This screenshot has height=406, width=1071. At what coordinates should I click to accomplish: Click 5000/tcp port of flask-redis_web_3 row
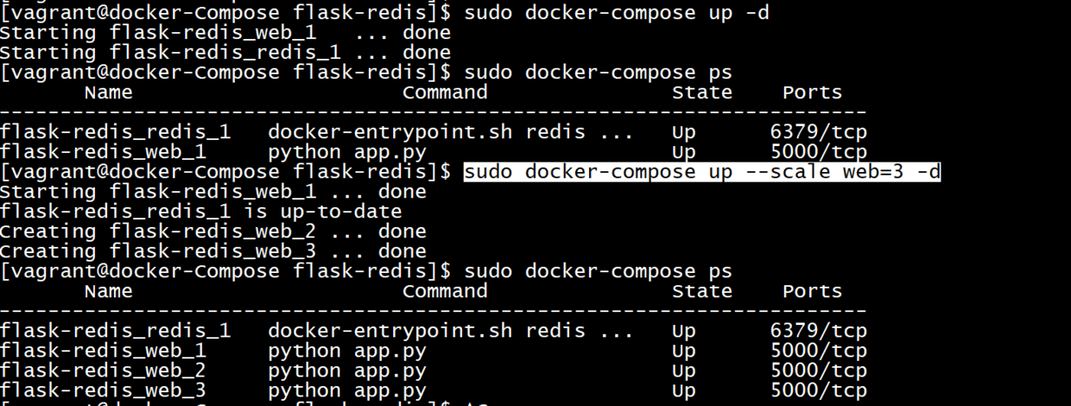818,390
